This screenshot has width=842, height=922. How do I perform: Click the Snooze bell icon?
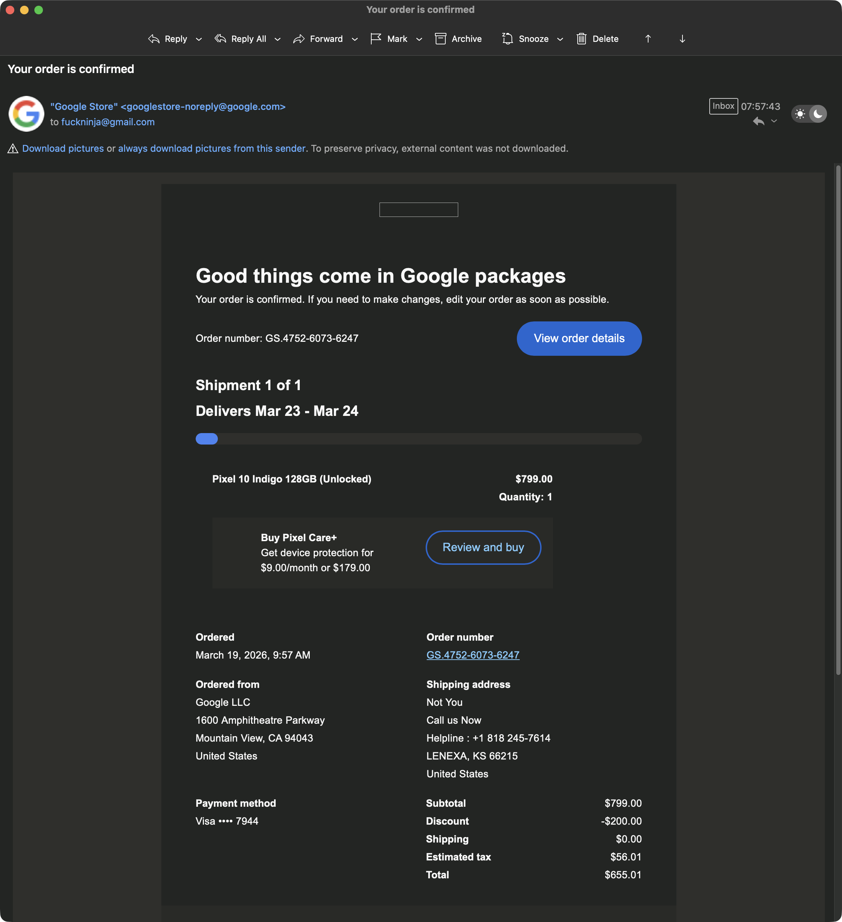point(508,39)
